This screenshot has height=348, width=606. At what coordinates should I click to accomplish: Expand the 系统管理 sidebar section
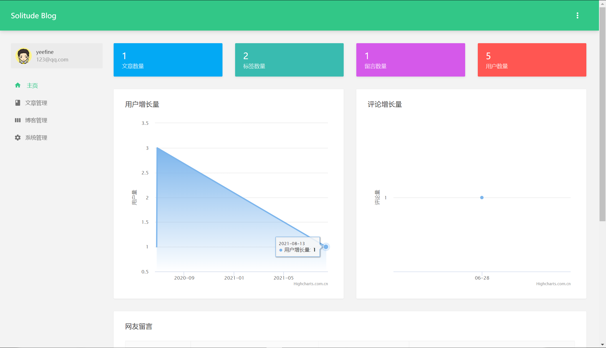tap(36, 138)
